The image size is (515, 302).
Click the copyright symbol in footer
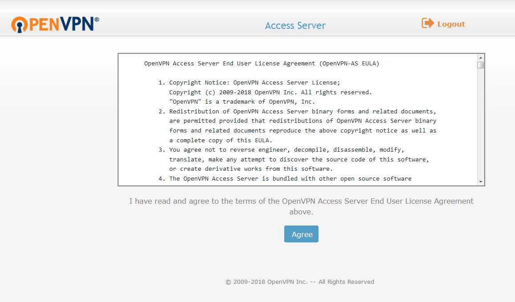point(228,282)
